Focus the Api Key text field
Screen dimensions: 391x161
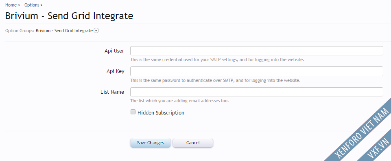257,71
